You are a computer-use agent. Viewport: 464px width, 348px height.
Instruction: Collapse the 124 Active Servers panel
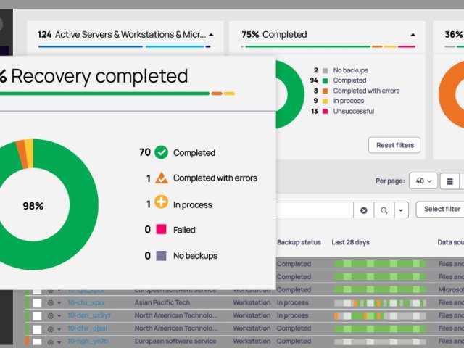(x=211, y=35)
